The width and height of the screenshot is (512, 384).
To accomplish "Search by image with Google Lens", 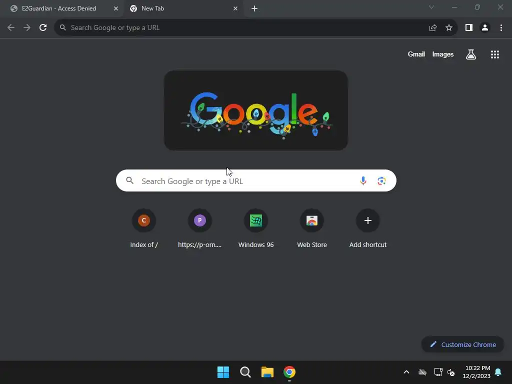I will point(381,180).
